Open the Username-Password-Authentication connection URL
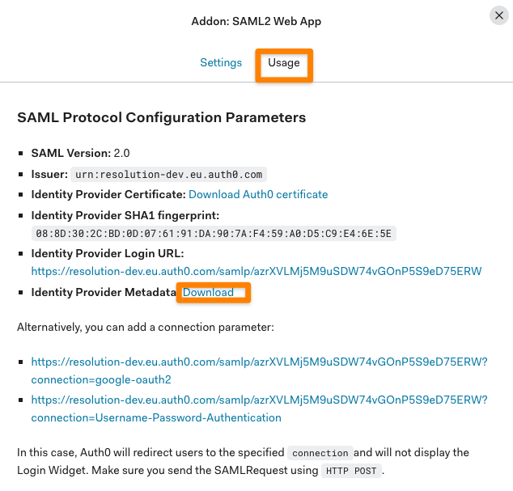Viewport: 513px width, 491px height. 260,408
